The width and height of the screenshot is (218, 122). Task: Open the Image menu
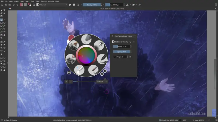tap(16, 1)
